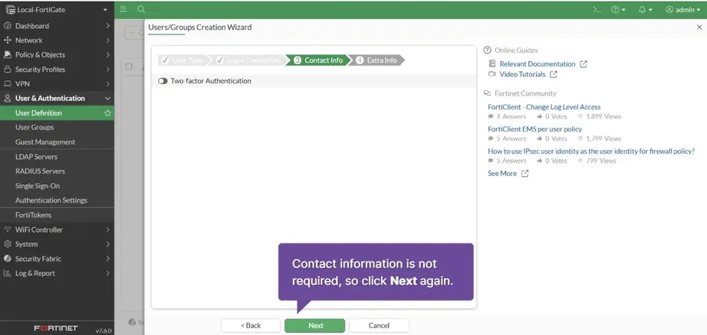Cancel the user creation wizard

pyautogui.click(x=379, y=326)
